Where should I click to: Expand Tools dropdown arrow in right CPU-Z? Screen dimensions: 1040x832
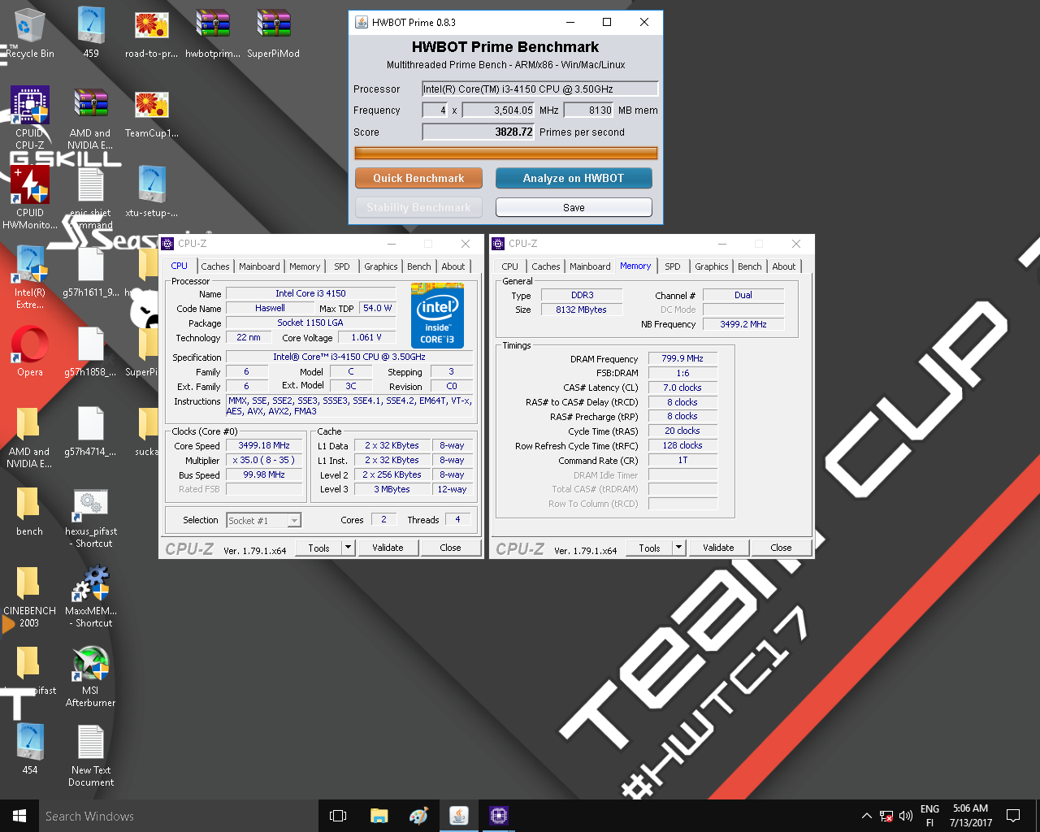pyautogui.click(x=679, y=548)
